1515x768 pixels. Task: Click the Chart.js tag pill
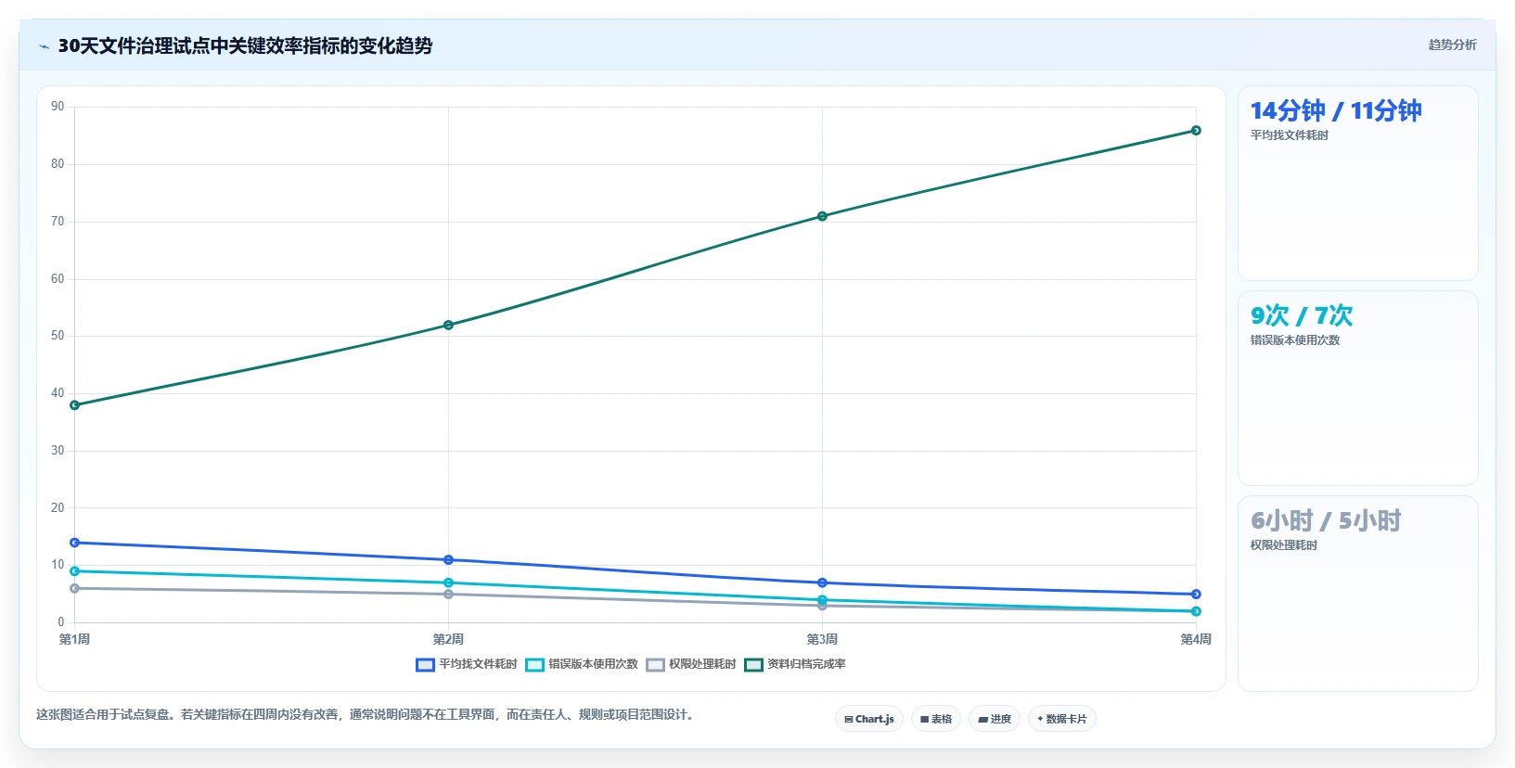[x=869, y=719]
